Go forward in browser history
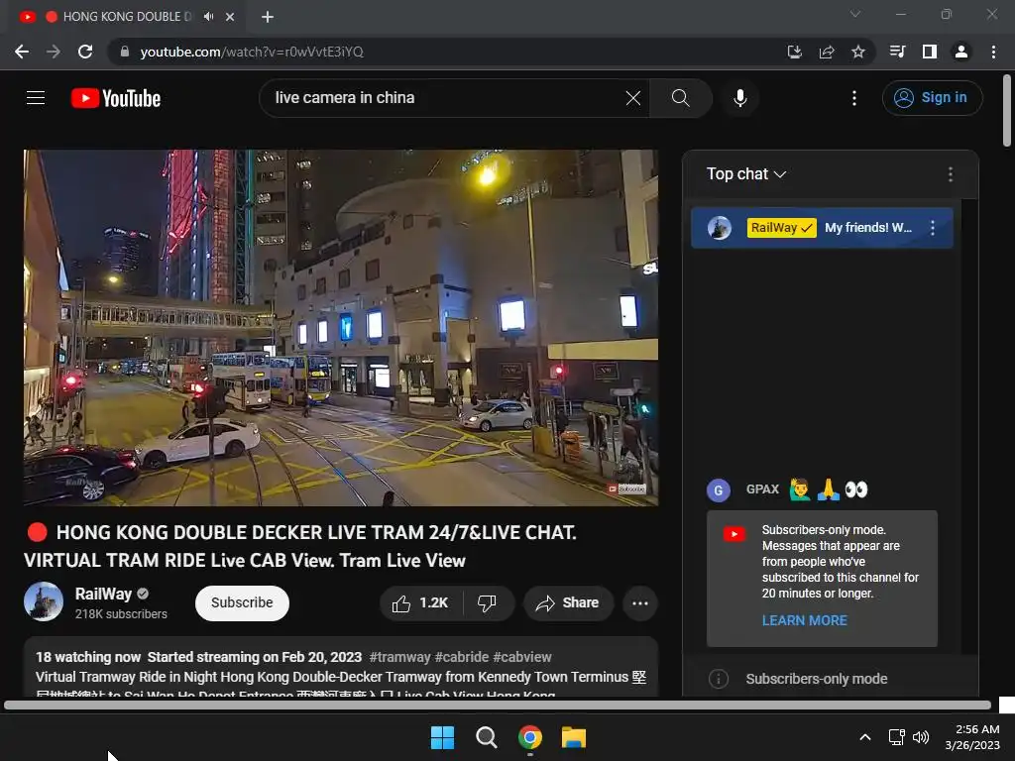The width and height of the screenshot is (1015, 761). click(x=54, y=52)
